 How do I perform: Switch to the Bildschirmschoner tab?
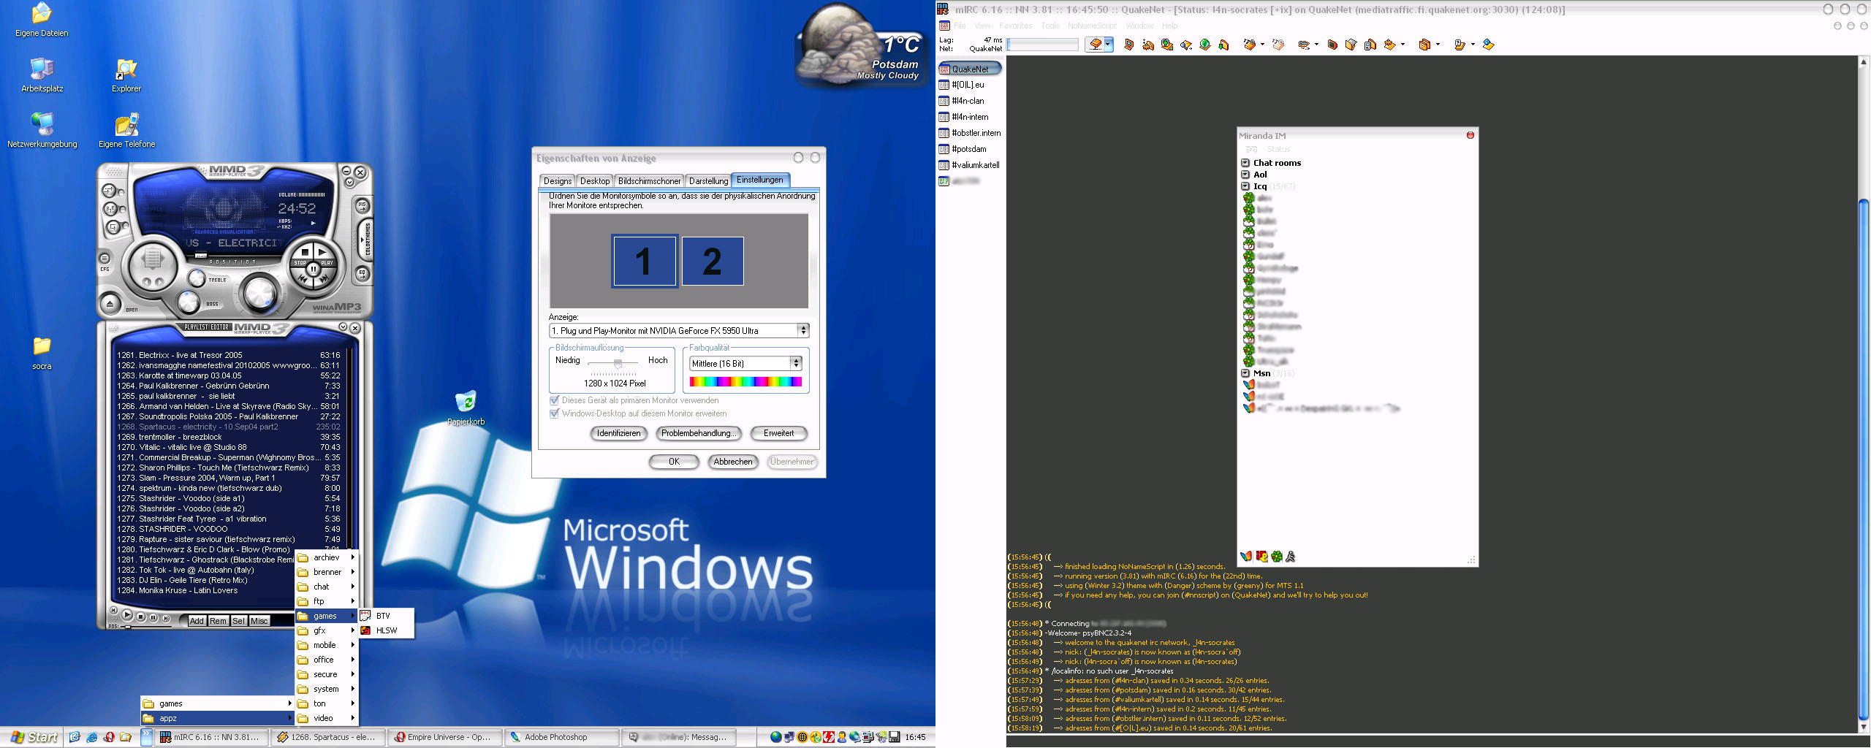pyautogui.click(x=648, y=181)
